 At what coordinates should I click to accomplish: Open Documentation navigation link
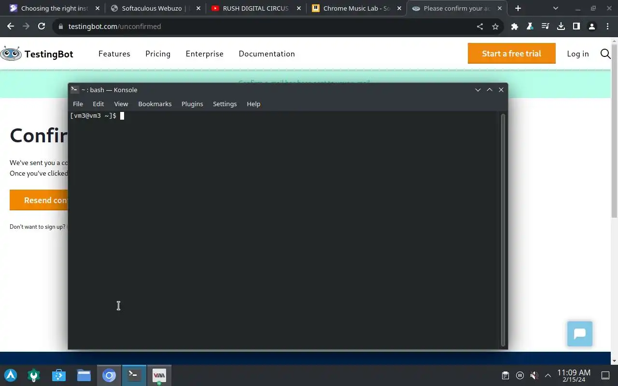point(267,54)
